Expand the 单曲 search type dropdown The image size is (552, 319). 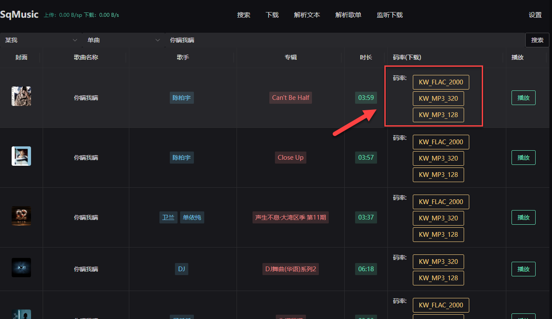pos(123,40)
